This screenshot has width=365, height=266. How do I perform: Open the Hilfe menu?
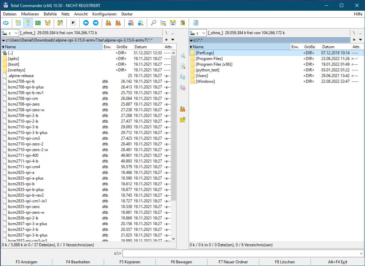[358, 14]
